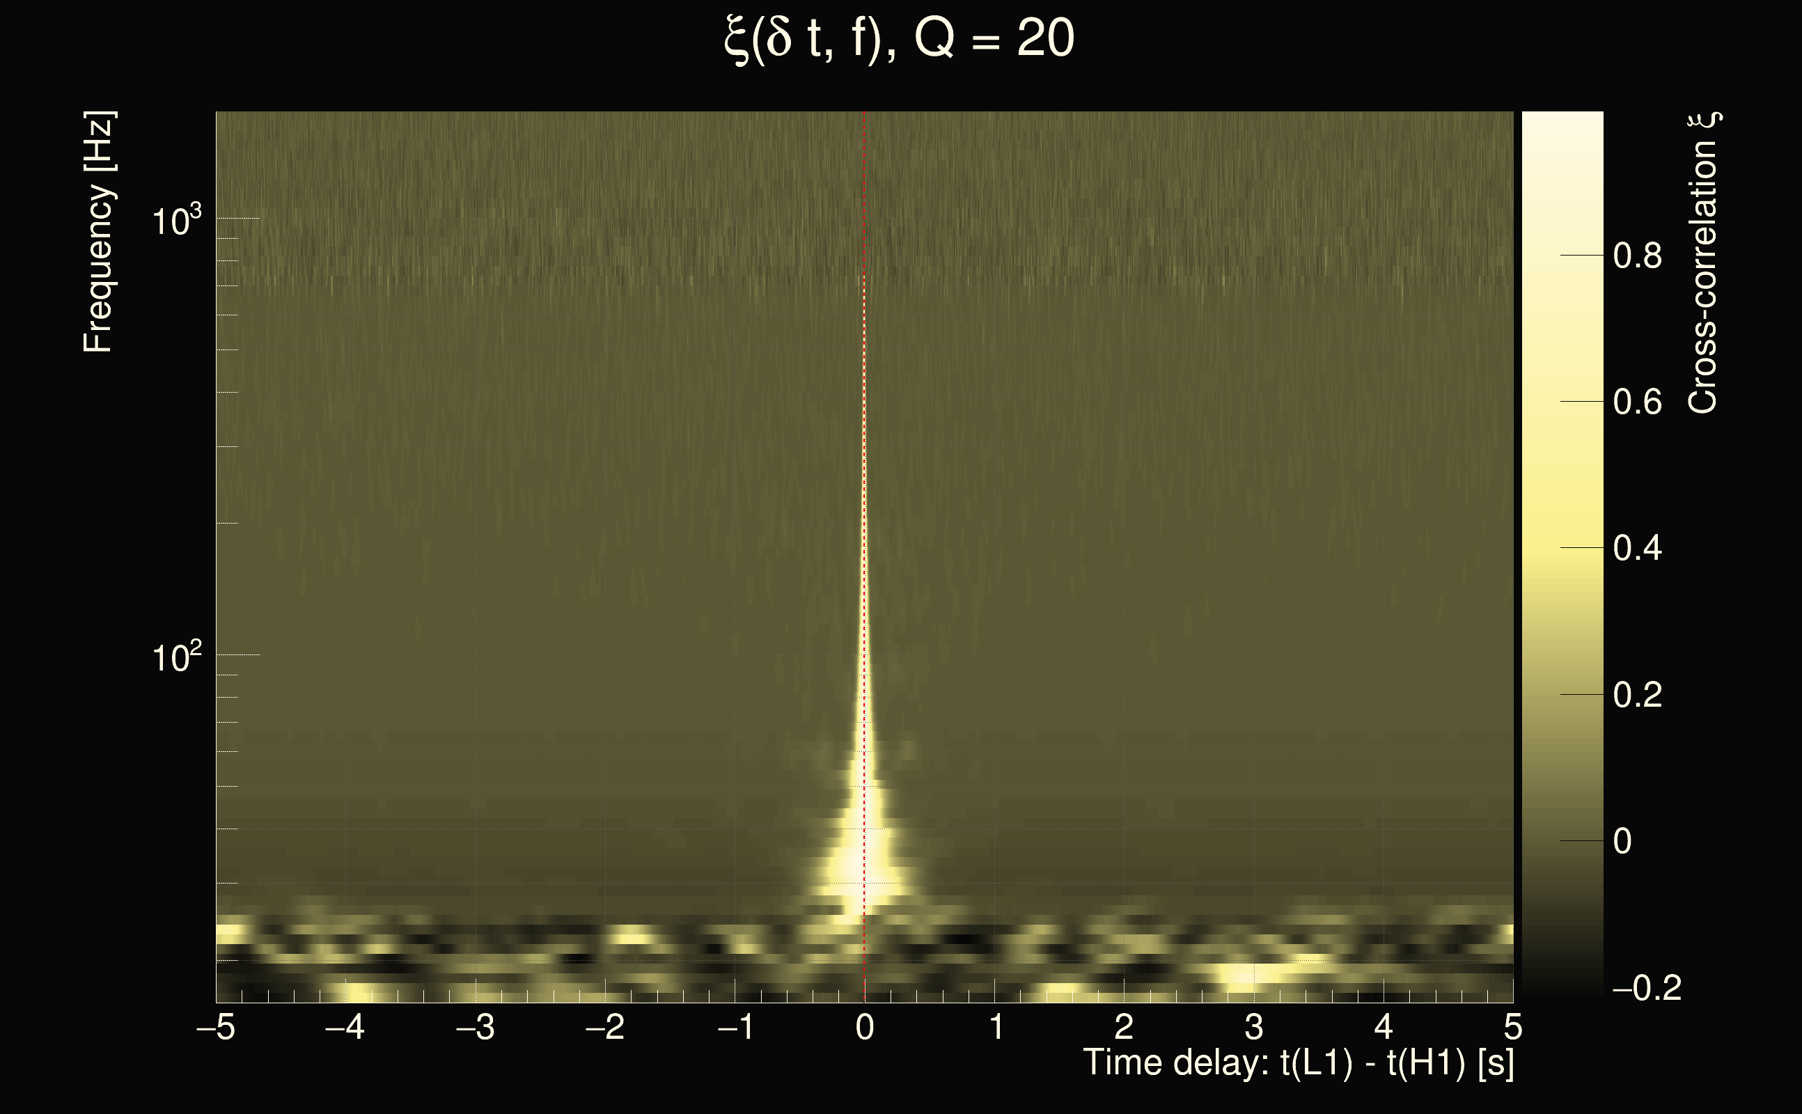Click the −5 time delay tick label

click(x=215, y=1027)
